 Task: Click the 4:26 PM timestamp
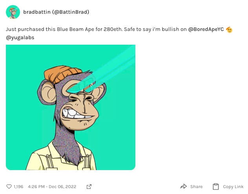point(36,187)
